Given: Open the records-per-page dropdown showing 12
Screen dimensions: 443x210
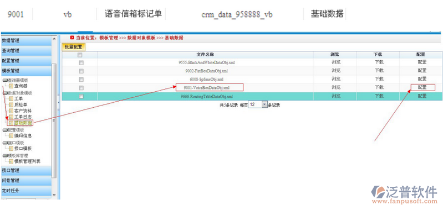Looking at the screenshot, I should [258, 104].
